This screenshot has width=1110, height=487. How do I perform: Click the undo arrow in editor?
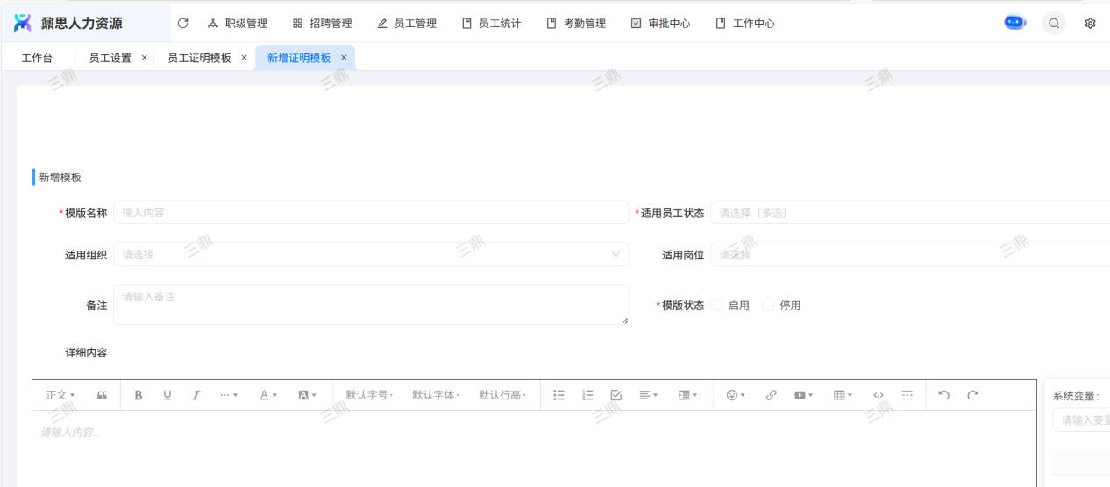(943, 395)
